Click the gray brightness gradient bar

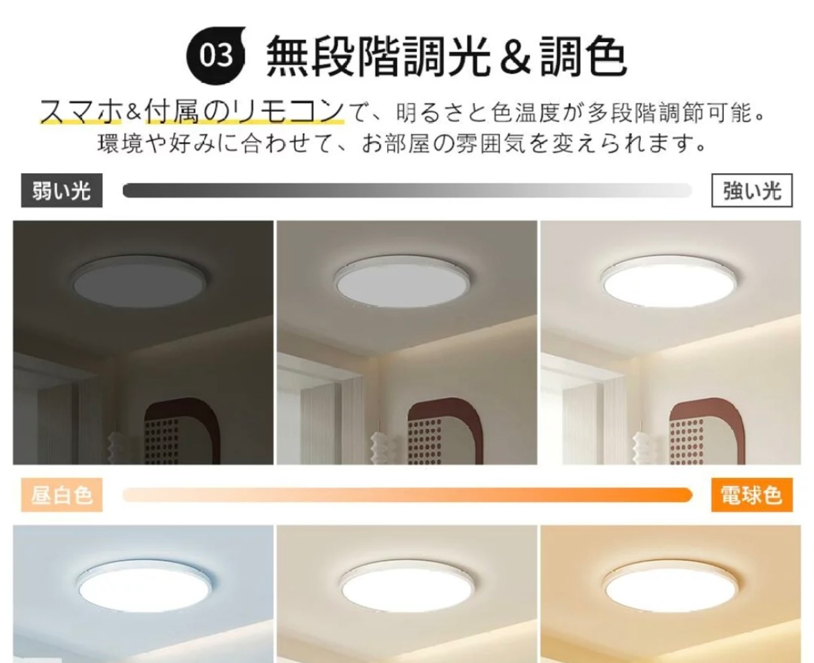407,190
